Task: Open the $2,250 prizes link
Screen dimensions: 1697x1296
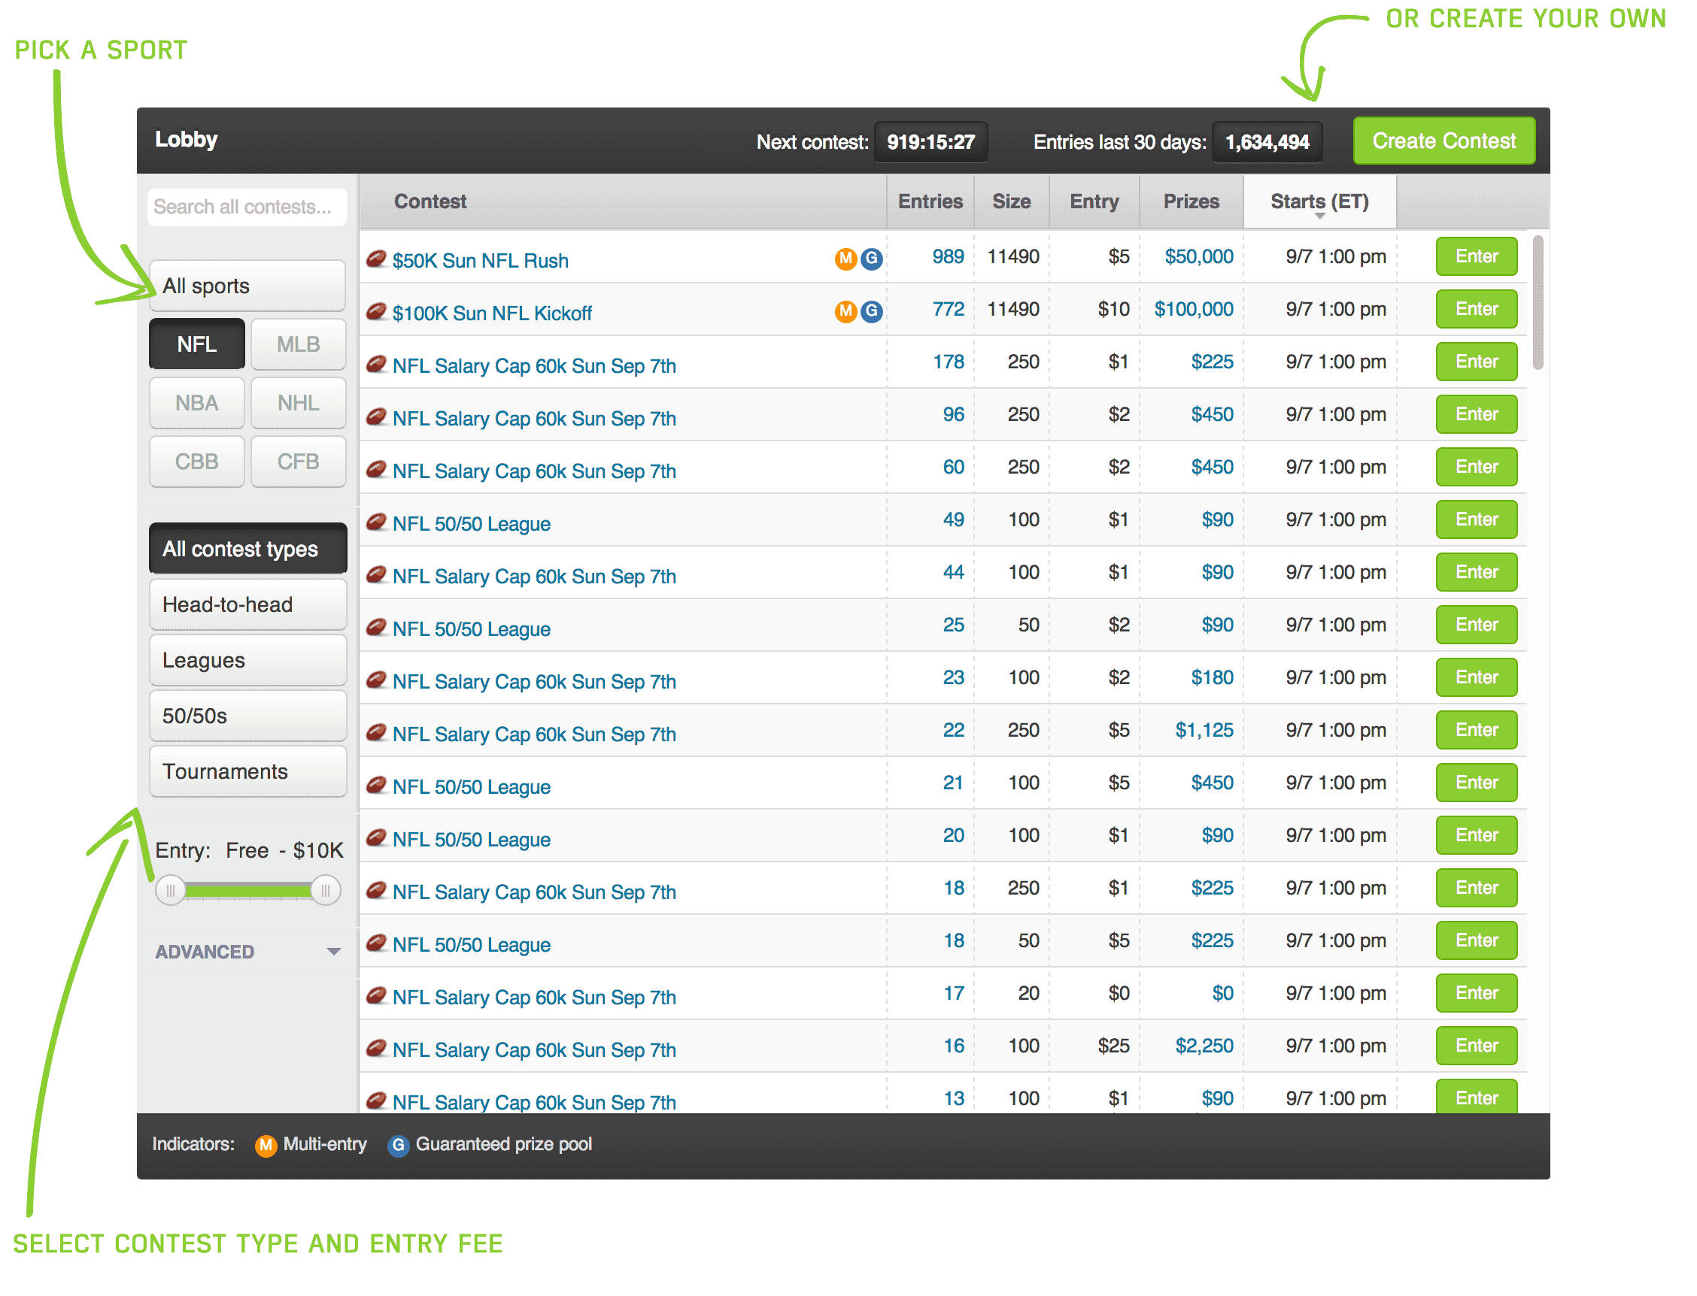Action: (1204, 1045)
